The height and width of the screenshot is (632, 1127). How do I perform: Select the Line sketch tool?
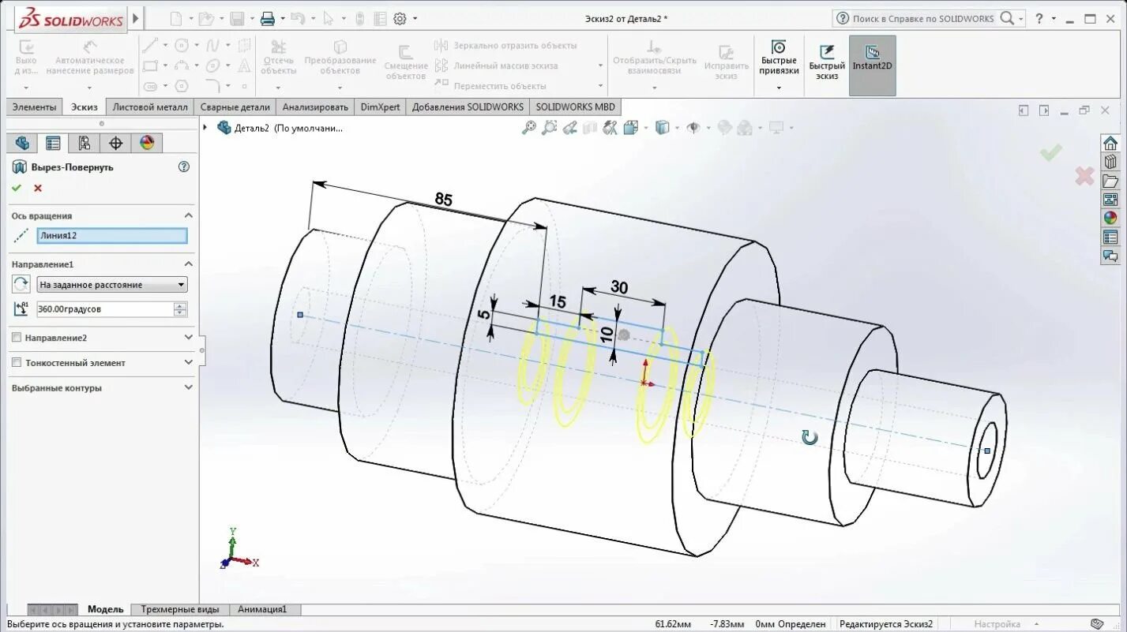coord(150,45)
